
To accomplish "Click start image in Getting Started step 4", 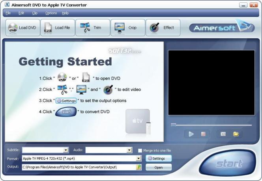I will coord(66,112).
